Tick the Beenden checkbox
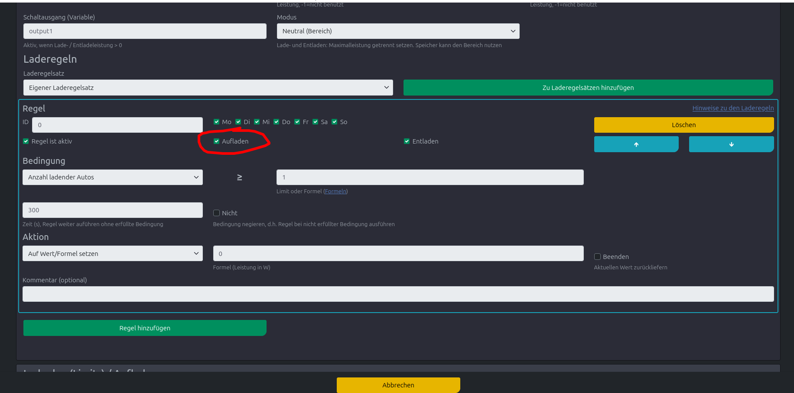This screenshot has width=794, height=393. [597, 257]
